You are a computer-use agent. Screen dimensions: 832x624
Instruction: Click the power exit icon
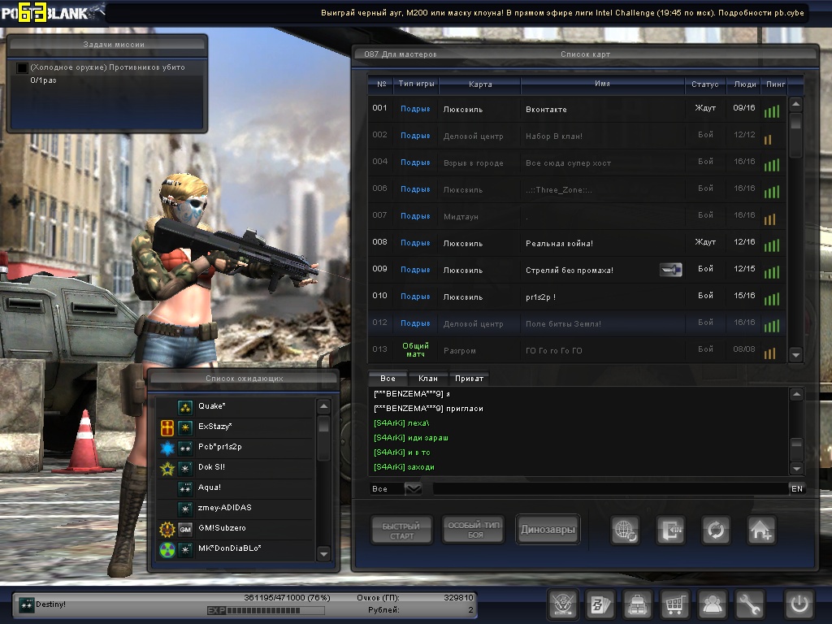(799, 604)
